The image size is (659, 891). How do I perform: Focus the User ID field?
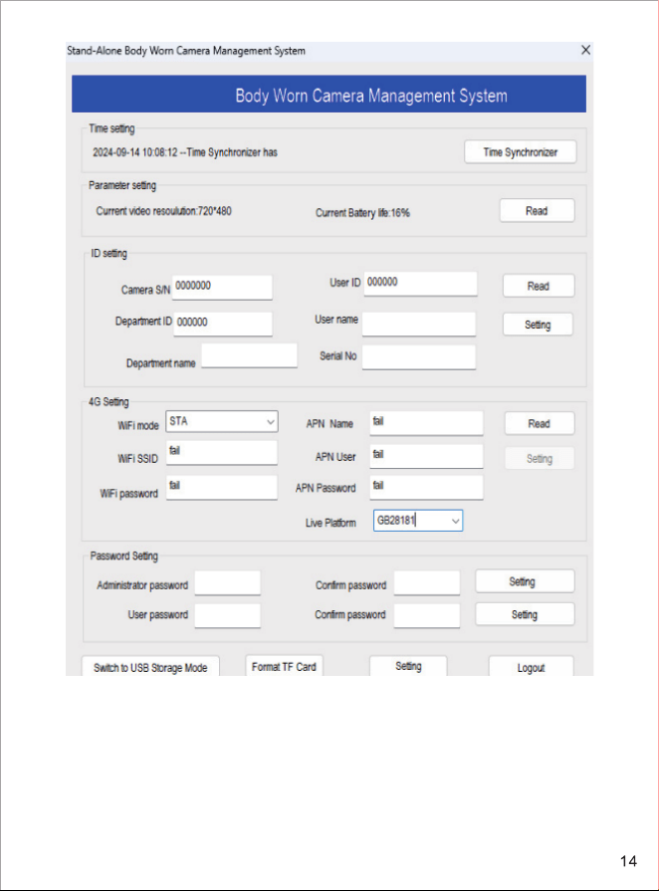(420, 284)
